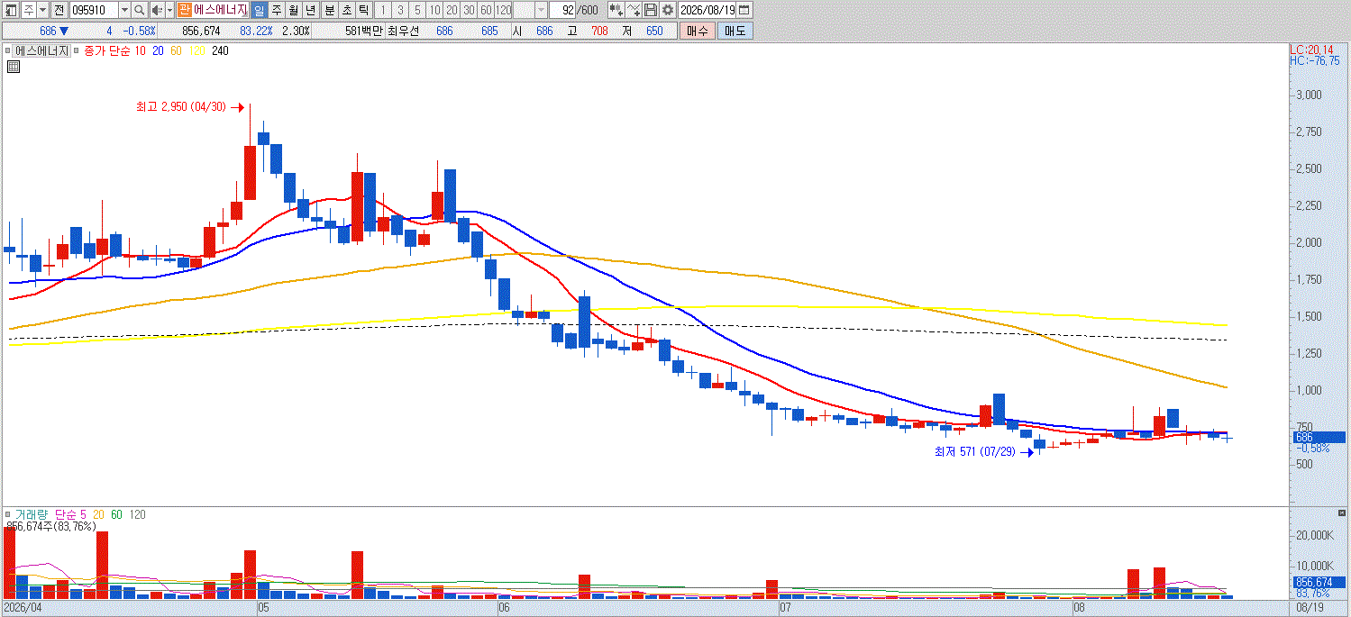Click the floppy disk save icon
Viewport: 1351px width, 617px height.
click(651, 10)
